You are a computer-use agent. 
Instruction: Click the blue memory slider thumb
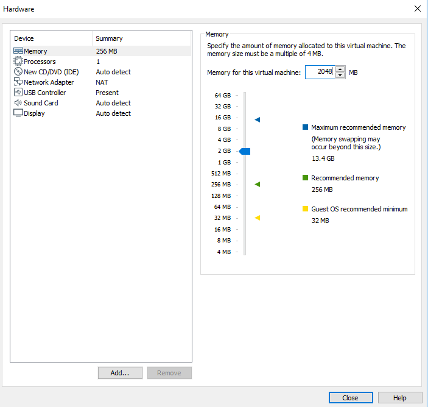coord(245,151)
